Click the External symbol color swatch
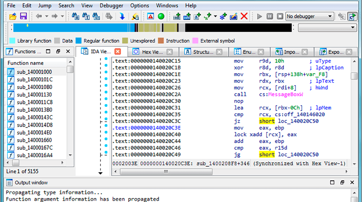Image resolution: width=362 pixels, height=202 pixels. point(195,41)
